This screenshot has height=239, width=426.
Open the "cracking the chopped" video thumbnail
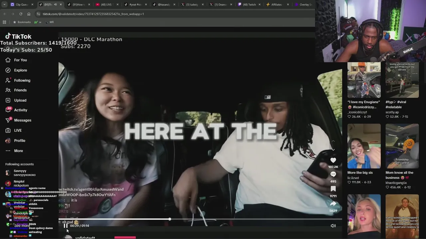pyautogui.click(x=402, y=216)
